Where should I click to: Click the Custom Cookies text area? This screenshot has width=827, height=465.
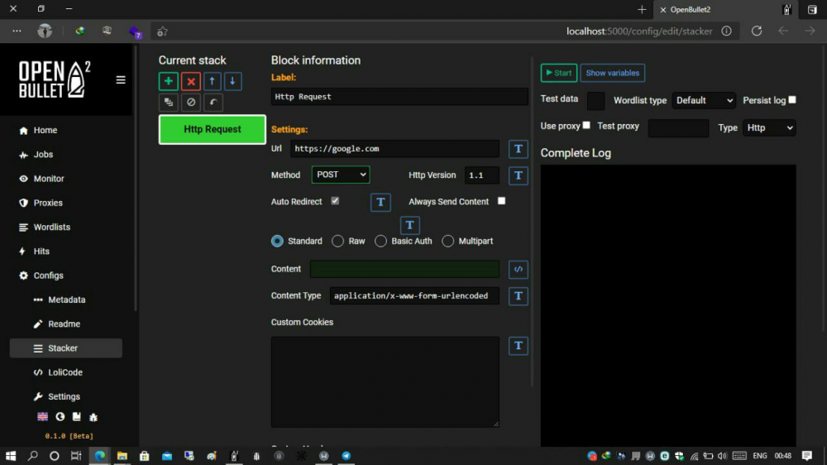tap(385, 382)
